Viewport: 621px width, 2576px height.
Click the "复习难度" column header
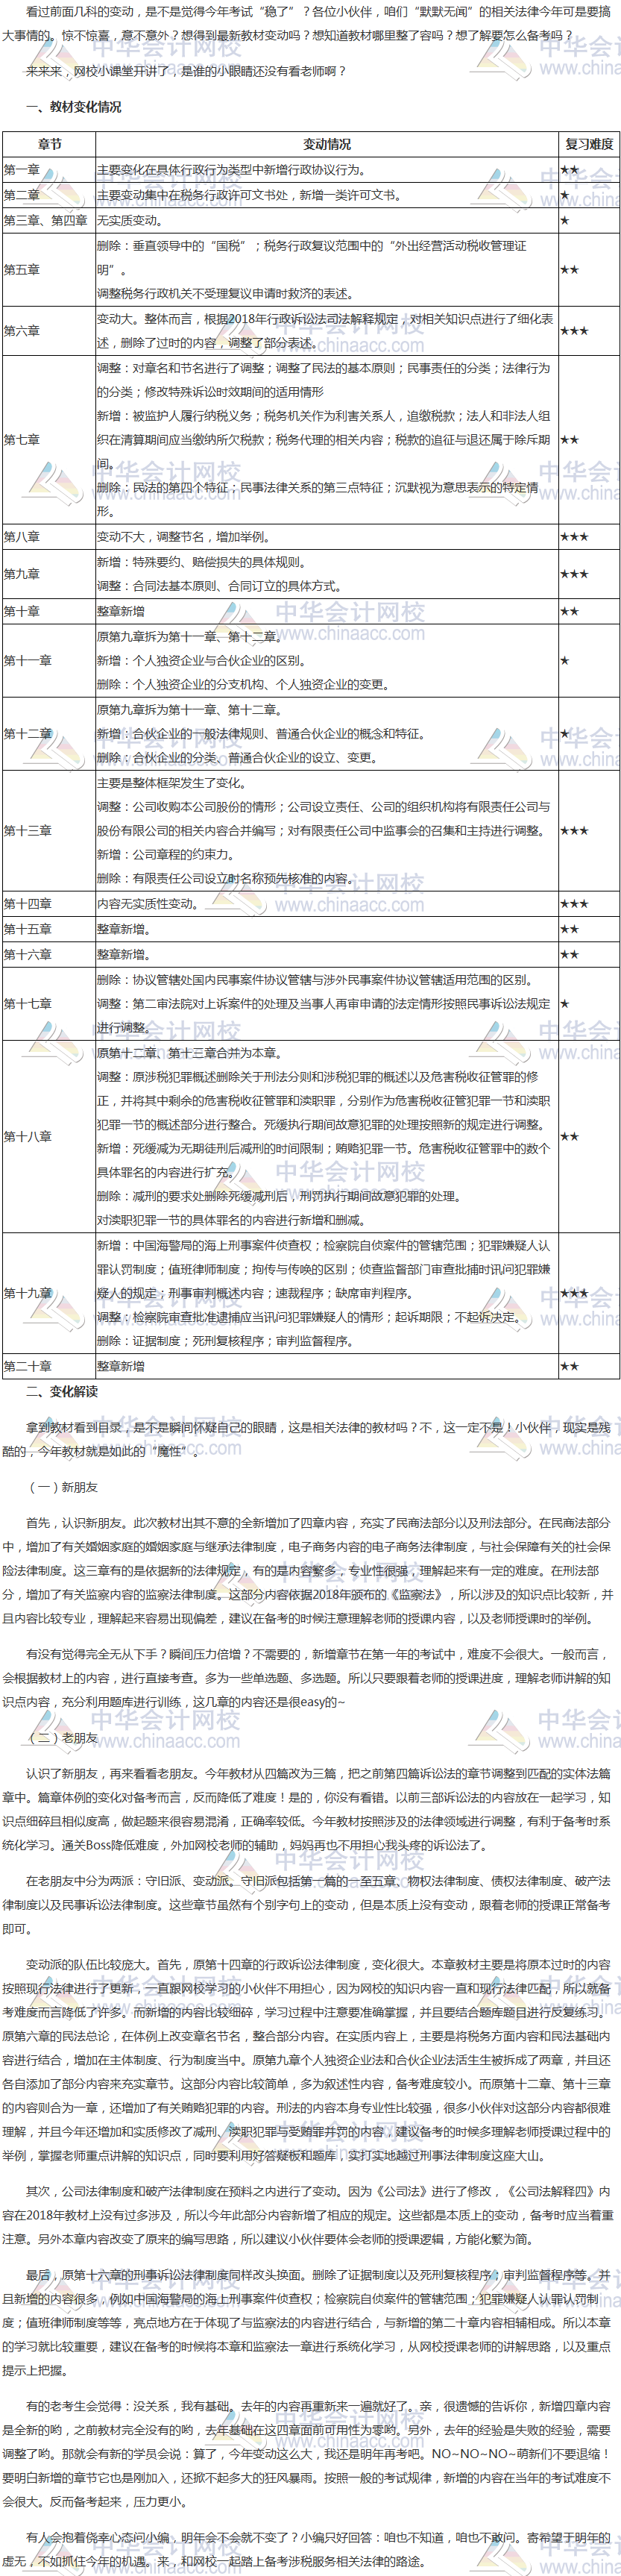(x=588, y=144)
